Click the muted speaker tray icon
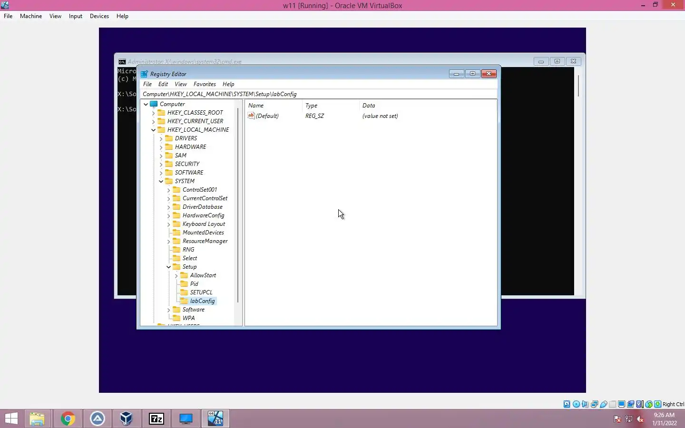This screenshot has width=685, height=428. (x=640, y=419)
